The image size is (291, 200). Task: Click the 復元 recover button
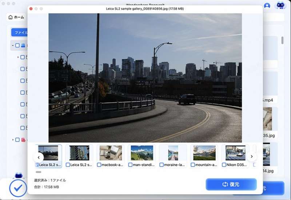pos(231,184)
